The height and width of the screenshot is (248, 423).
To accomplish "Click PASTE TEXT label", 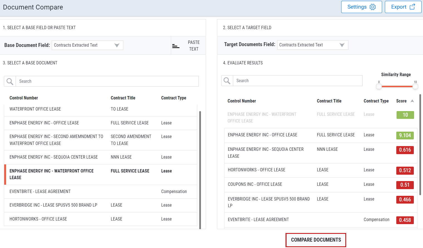I will pyautogui.click(x=194, y=46).
